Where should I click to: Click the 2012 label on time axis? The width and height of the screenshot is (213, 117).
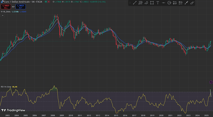click(x=89, y=115)
